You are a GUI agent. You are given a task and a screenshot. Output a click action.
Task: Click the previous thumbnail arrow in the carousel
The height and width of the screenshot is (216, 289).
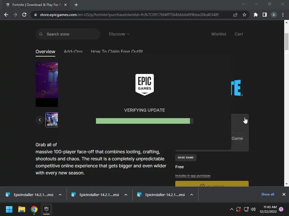pos(40,120)
